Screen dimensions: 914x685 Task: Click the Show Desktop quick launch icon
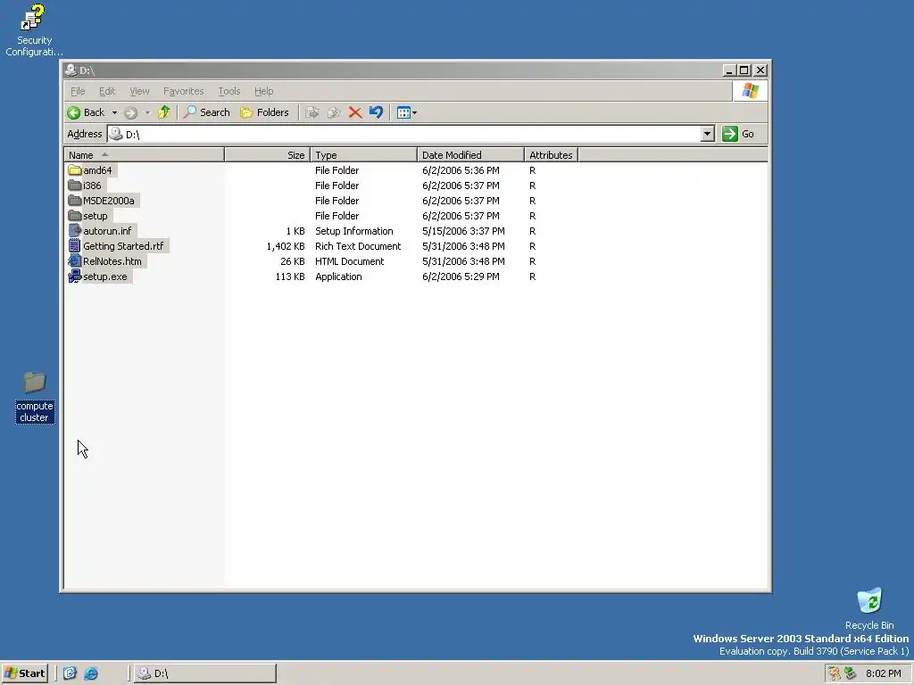click(x=70, y=673)
